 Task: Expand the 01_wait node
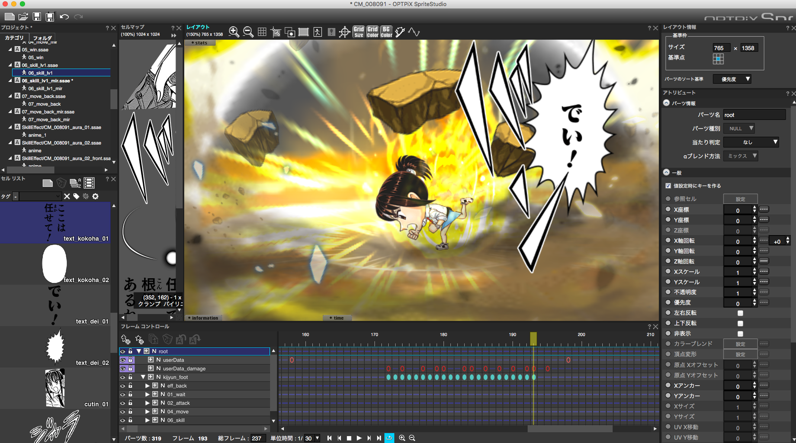147,395
